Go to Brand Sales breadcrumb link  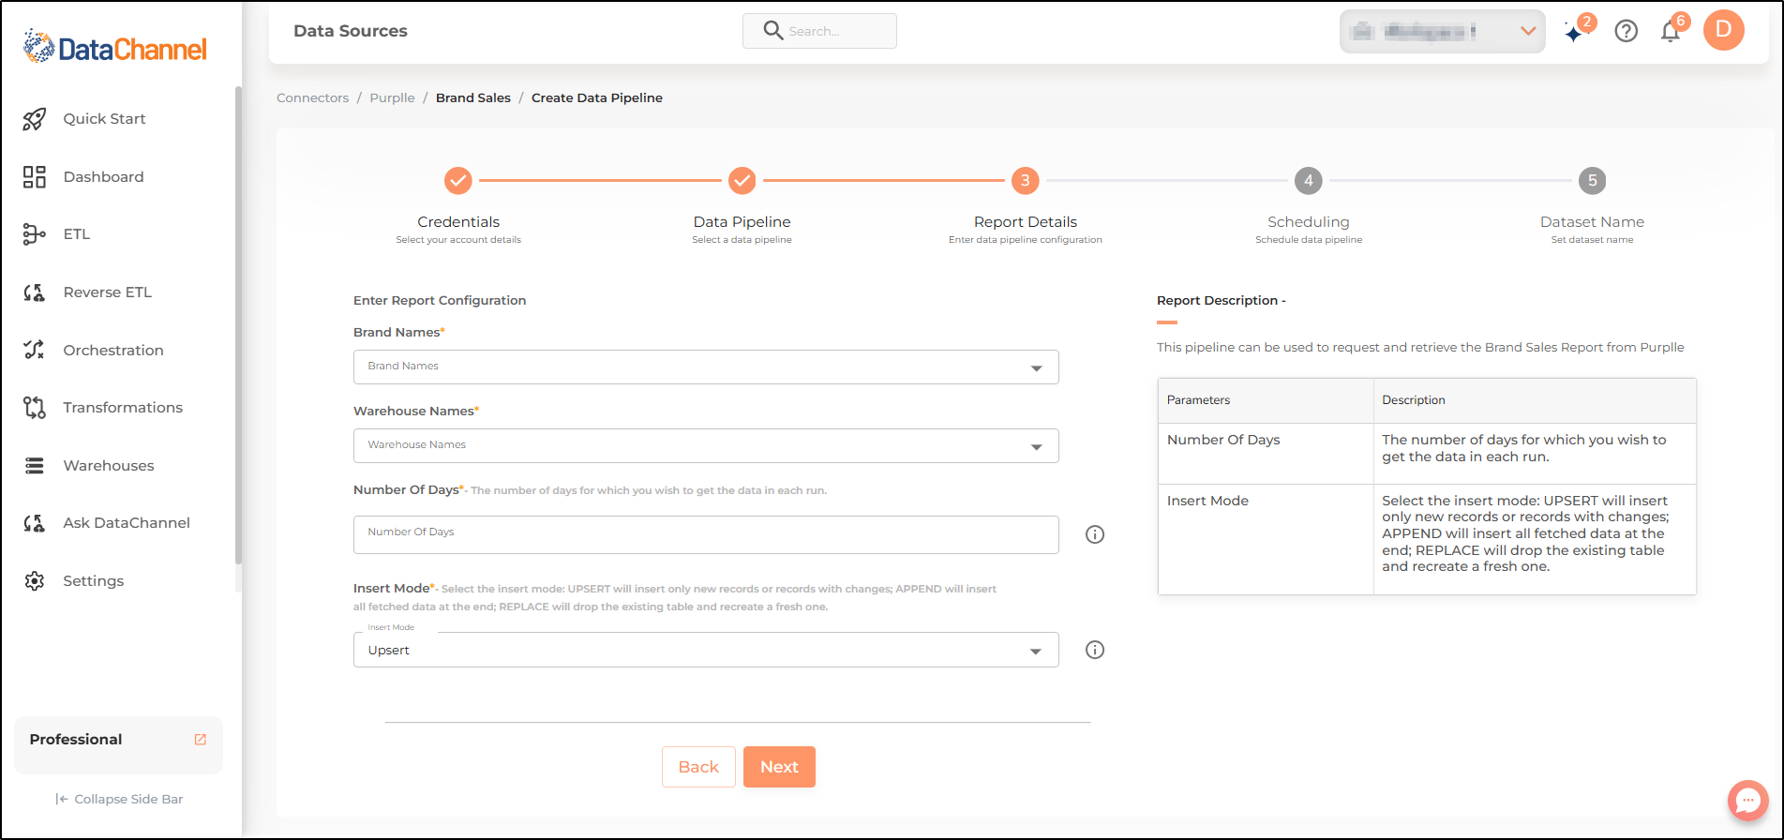(x=473, y=97)
